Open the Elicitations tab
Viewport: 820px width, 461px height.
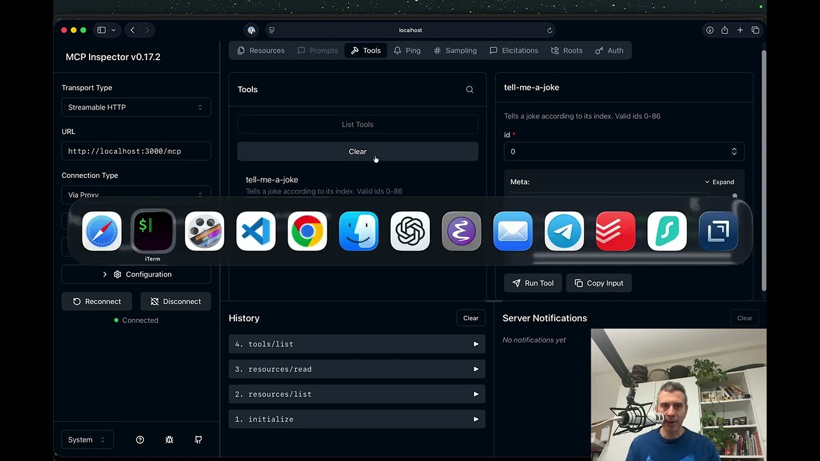(x=514, y=51)
